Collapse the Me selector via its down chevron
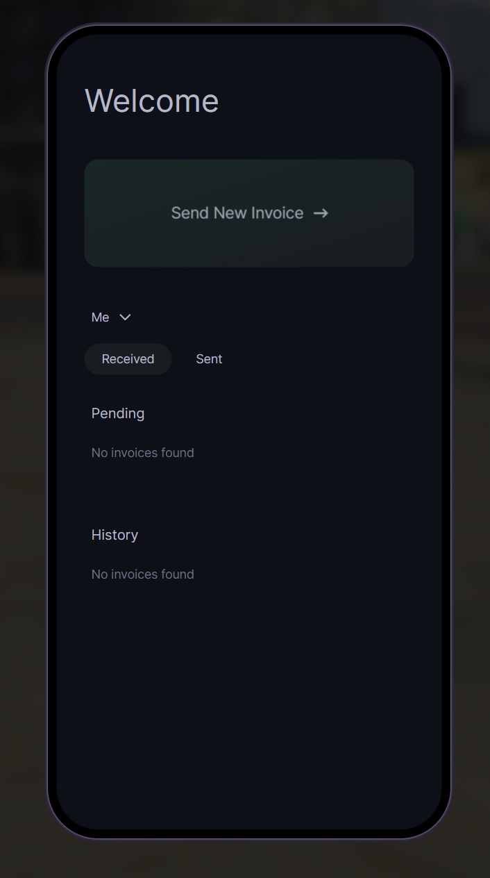This screenshot has height=878, width=490. point(125,317)
